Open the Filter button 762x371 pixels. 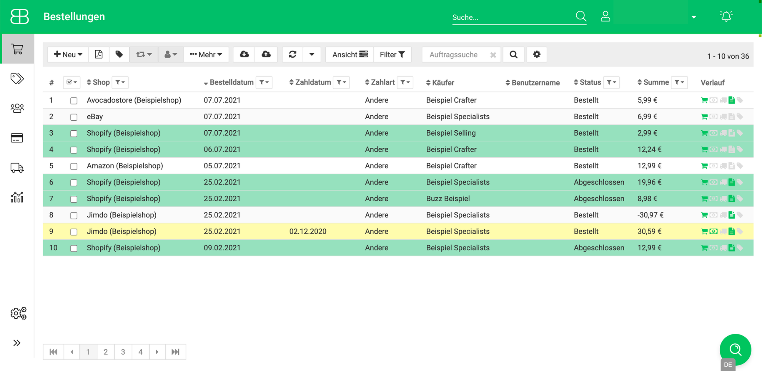click(392, 54)
